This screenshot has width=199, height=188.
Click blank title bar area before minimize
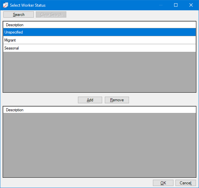(99, 5)
